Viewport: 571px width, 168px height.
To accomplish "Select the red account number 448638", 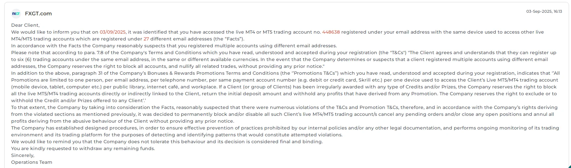I will (331, 32).
